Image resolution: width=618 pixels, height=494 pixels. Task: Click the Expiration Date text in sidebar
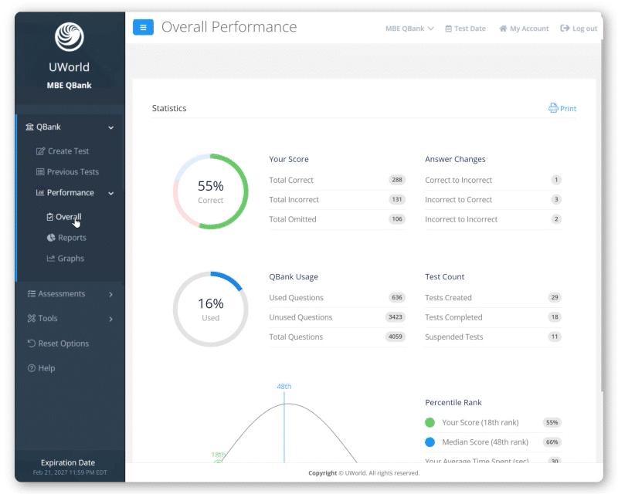pos(68,462)
